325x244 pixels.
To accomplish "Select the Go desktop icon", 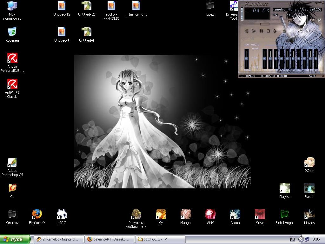I will pyautogui.click(x=12, y=191).
